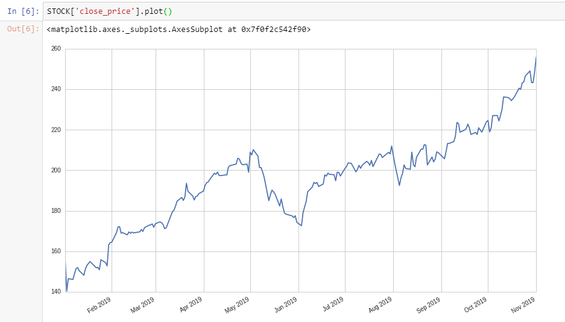Click the code cell containing STOCK['close_price'].plot()
The width and height of the screenshot is (565, 322).
point(304,11)
